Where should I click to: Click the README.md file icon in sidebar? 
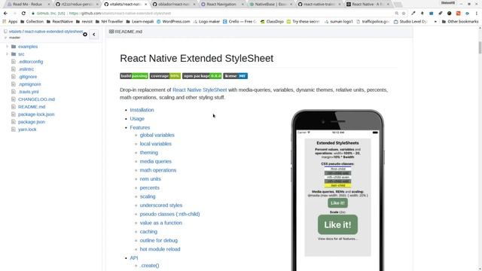[14, 107]
